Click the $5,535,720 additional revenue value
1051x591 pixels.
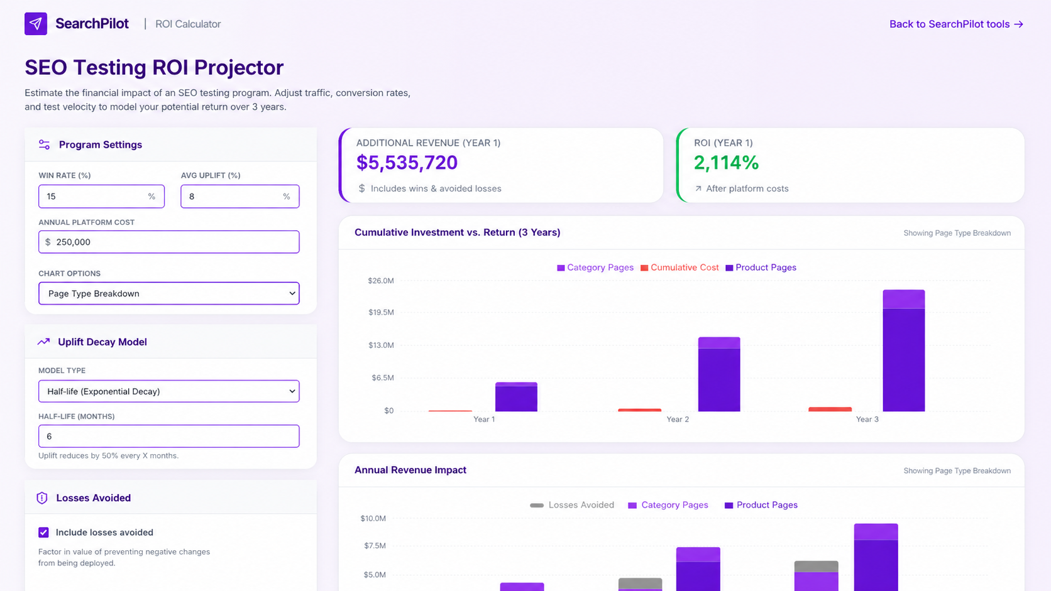click(x=407, y=163)
